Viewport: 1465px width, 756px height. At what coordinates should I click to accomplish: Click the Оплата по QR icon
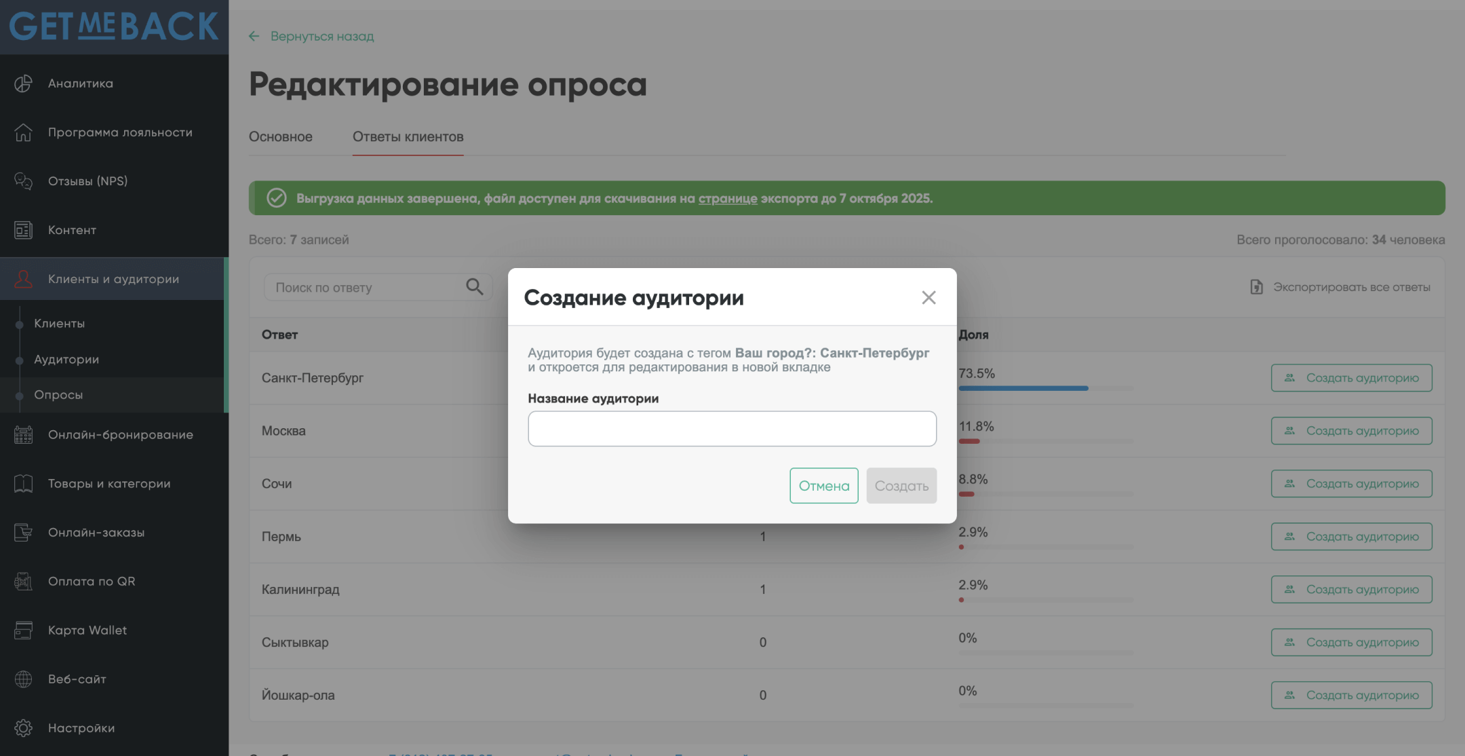tap(23, 582)
